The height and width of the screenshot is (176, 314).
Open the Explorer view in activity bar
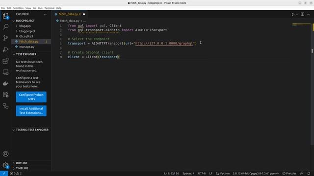[5, 16]
